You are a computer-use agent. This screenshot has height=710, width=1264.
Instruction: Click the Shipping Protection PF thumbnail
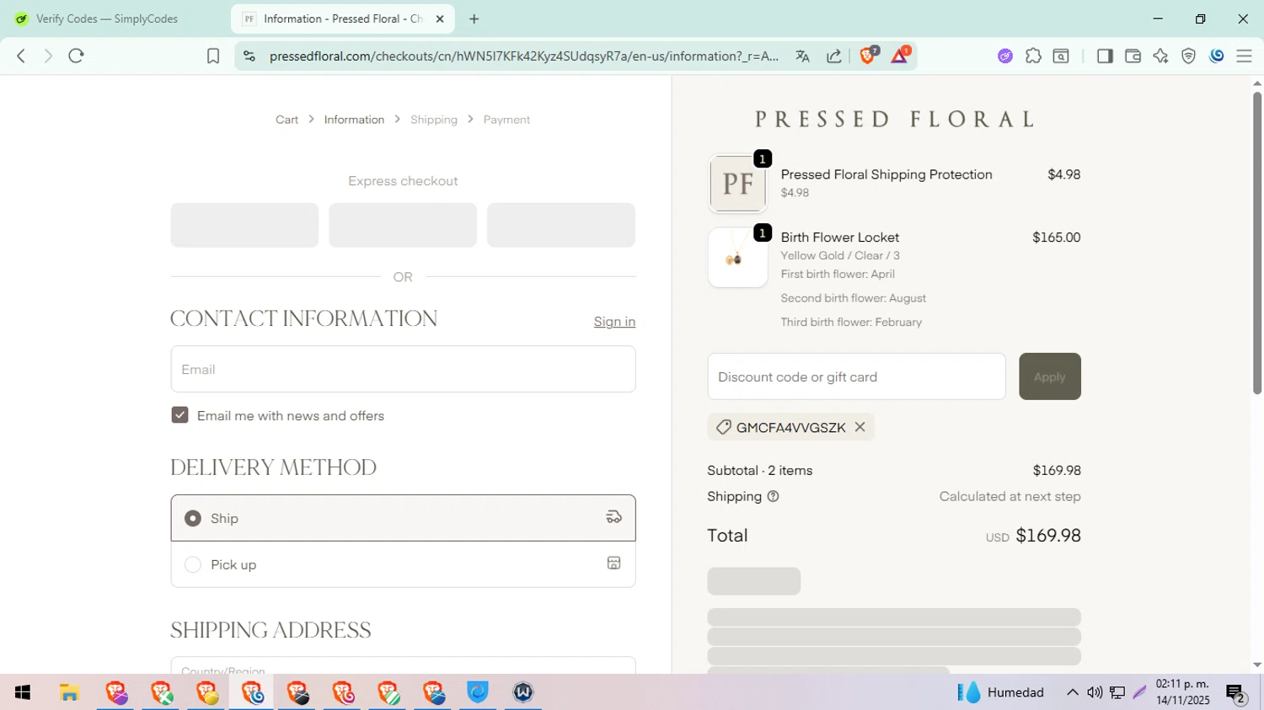[737, 184]
